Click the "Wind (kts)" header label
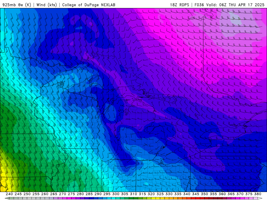267x200 pixels. tap(46, 5)
